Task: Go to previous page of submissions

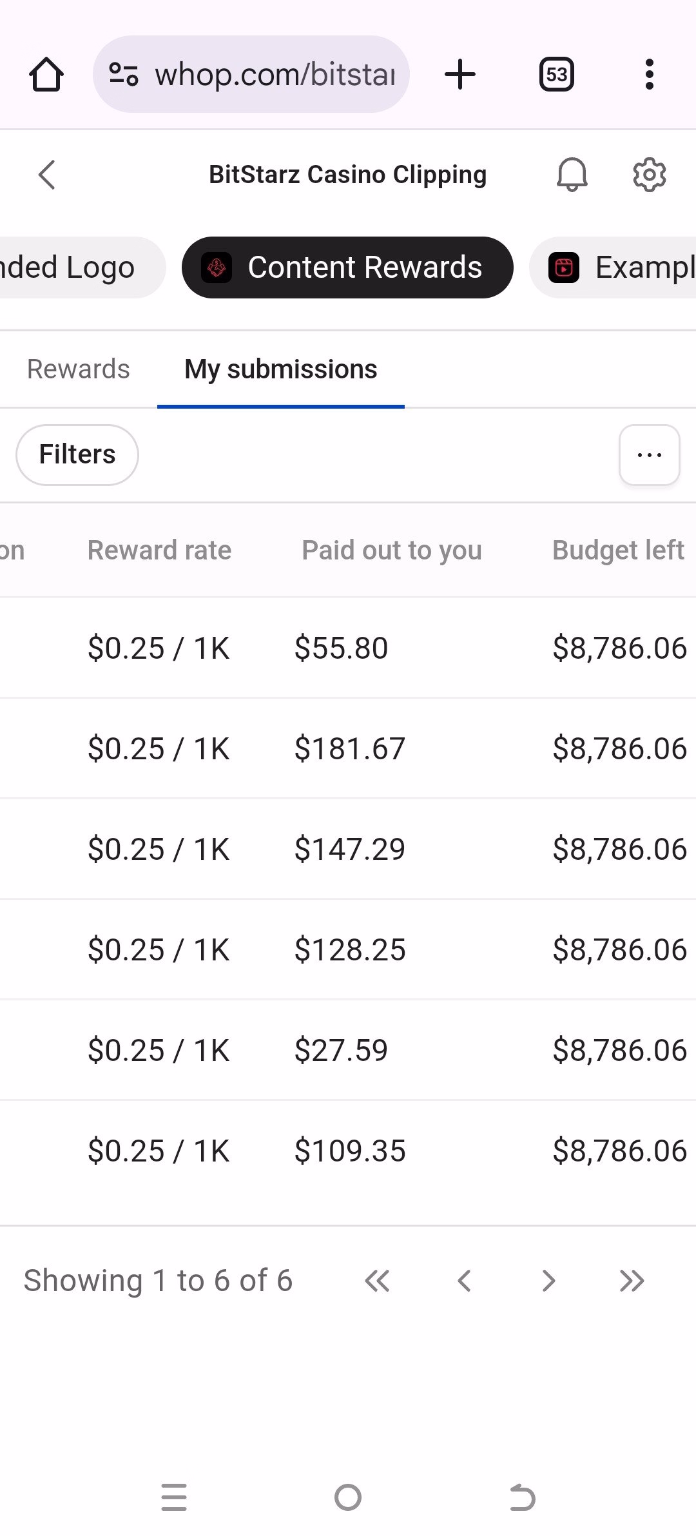Action: [x=464, y=1281]
